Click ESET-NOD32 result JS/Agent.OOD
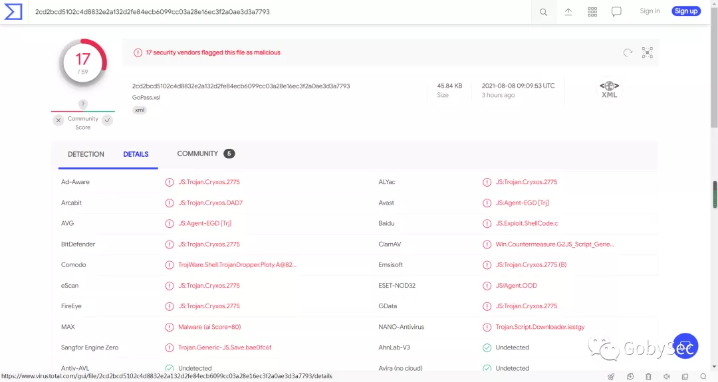 coord(516,286)
